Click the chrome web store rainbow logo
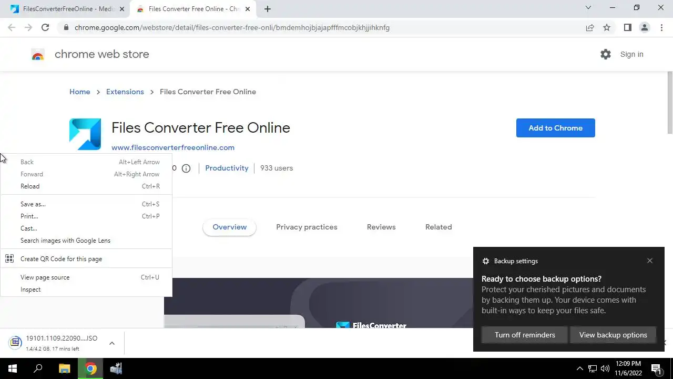 pos(38,54)
